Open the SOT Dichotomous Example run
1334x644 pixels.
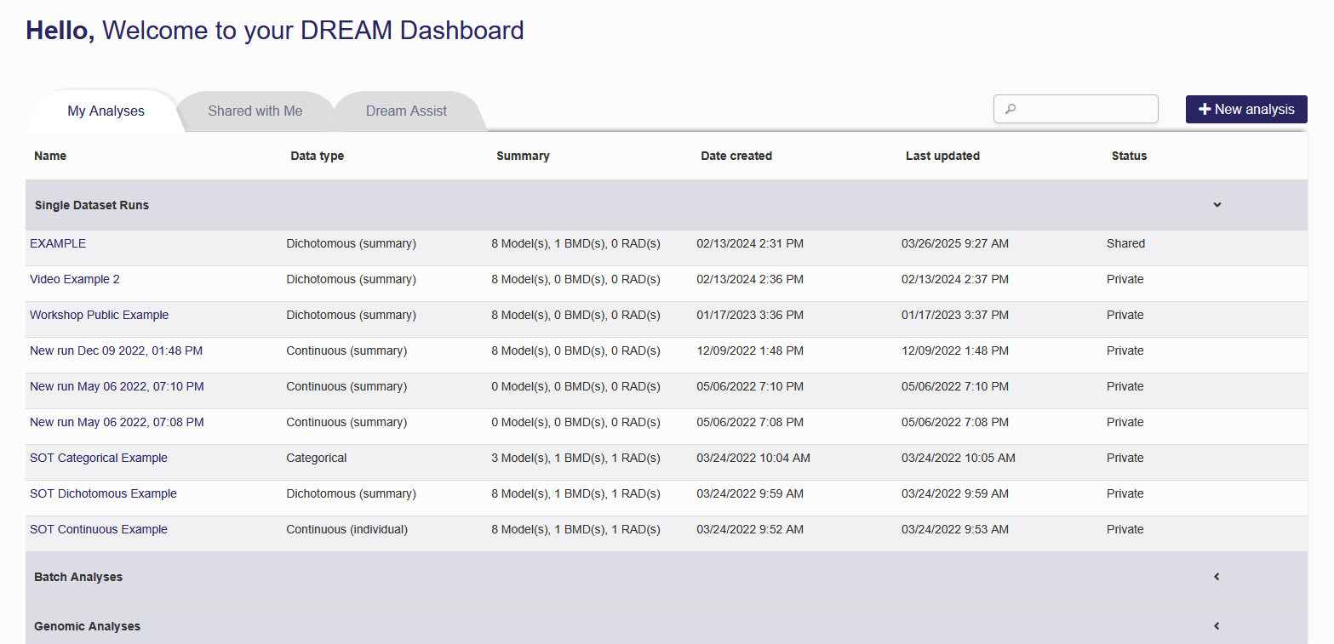coord(103,493)
